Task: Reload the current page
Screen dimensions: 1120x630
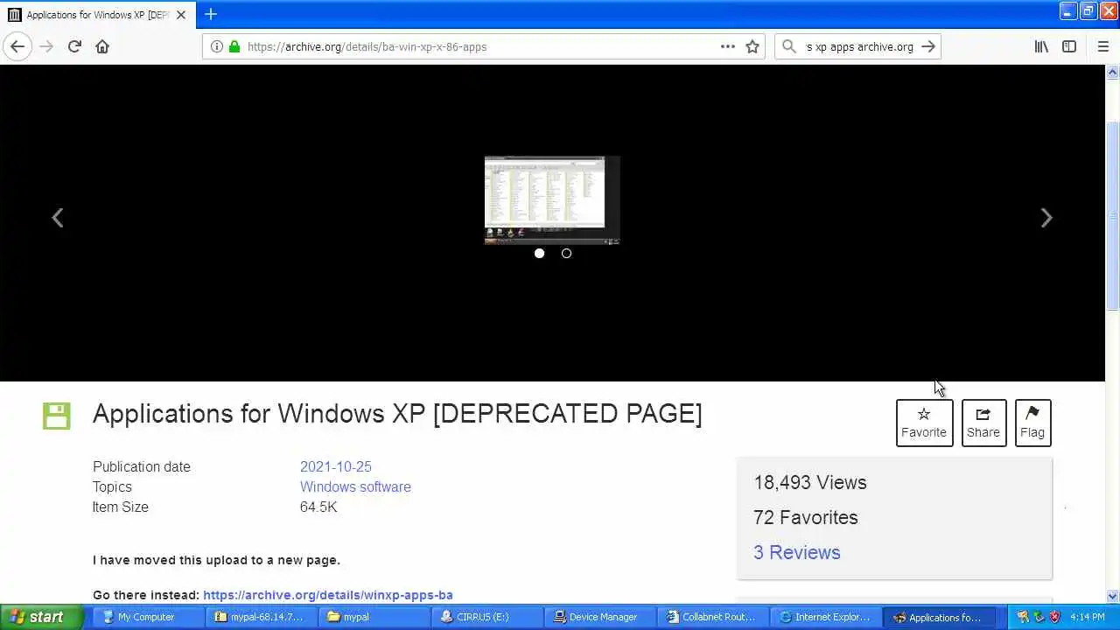Action: pyautogui.click(x=74, y=46)
